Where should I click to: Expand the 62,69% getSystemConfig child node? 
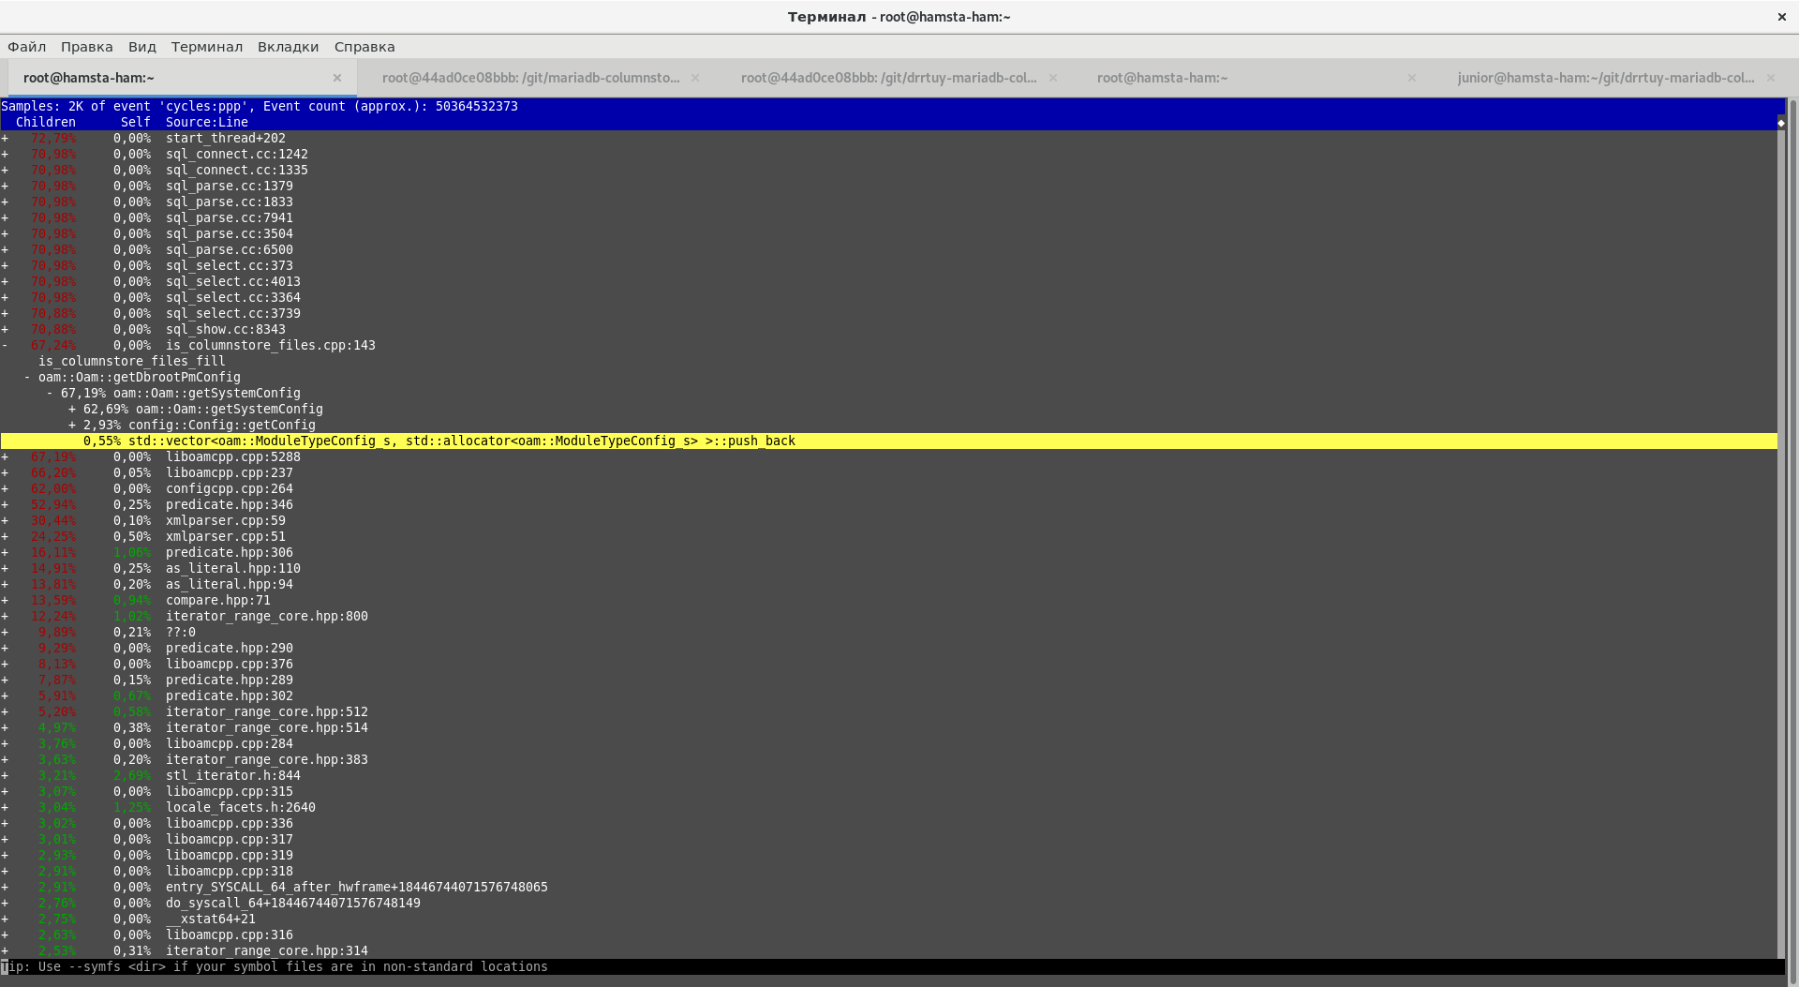[72, 410]
